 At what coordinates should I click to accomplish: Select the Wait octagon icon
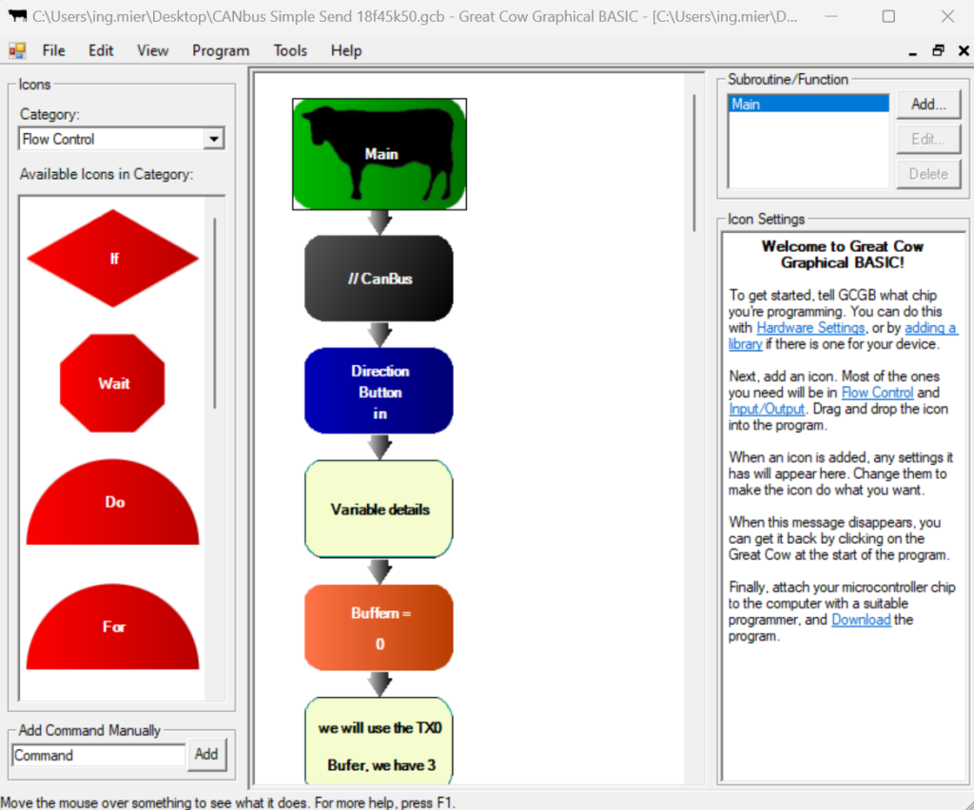(x=112, y=384)
